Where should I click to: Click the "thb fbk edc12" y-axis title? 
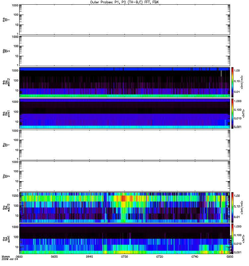[6, 82]
